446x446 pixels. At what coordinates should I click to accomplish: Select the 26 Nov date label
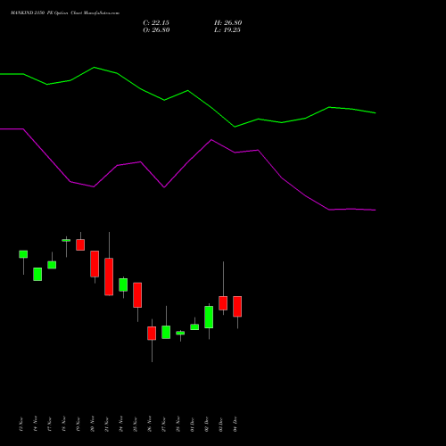coord(149,424)
